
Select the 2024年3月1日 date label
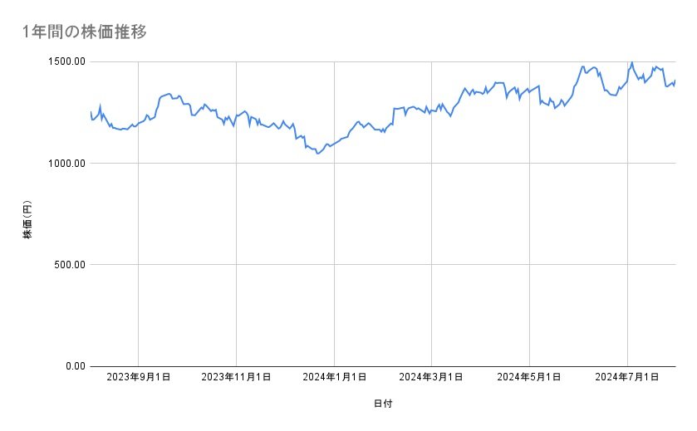432,378
